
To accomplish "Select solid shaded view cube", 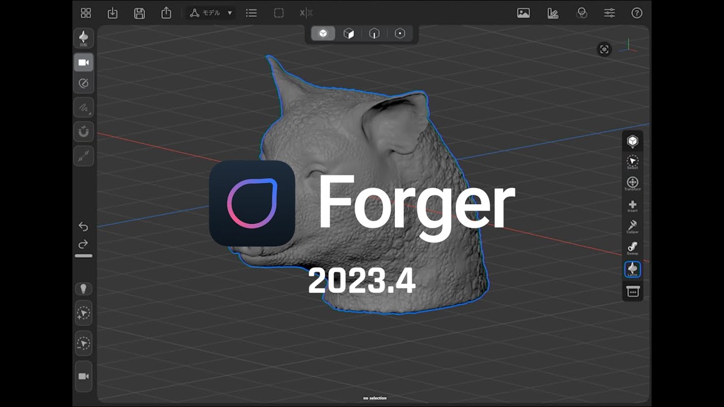I will pos(323,34).
